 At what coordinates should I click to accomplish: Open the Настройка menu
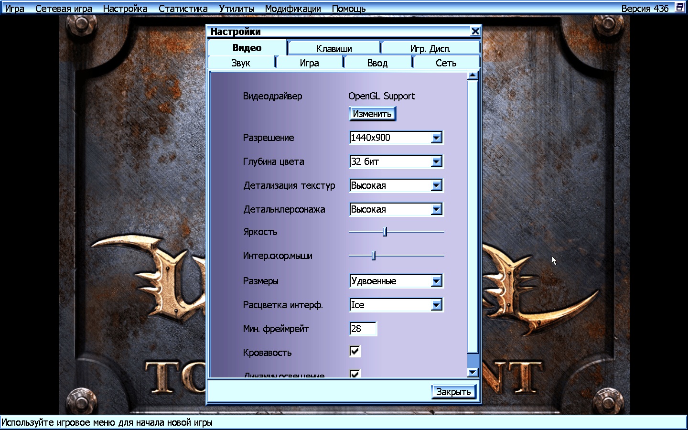125,9
